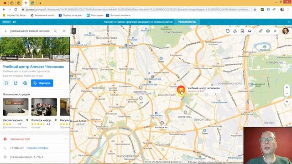Click the Написать отзыв link
Screen dimensions: 292x164
point(33,76)
